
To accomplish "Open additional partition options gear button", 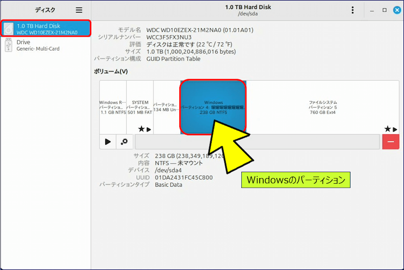I will coord(124,142).
